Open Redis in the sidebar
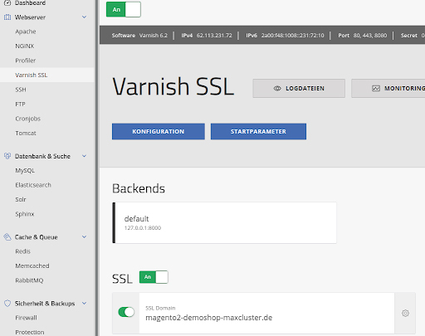Screen dimensions: 425x336 click(22, 251)
